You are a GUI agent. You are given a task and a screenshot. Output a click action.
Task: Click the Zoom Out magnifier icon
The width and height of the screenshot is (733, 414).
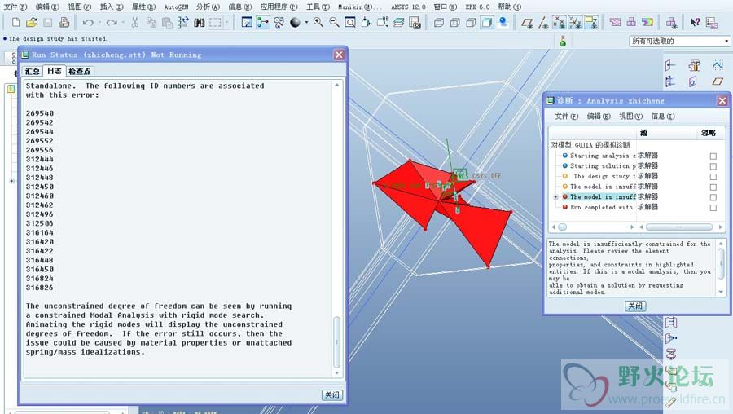(x=334, y=22)
